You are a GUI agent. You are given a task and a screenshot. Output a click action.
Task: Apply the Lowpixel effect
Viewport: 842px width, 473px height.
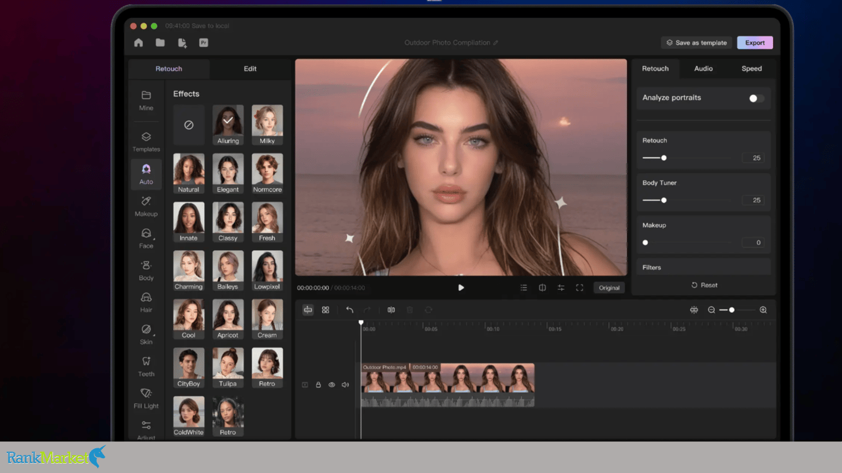tap(268, 271)
